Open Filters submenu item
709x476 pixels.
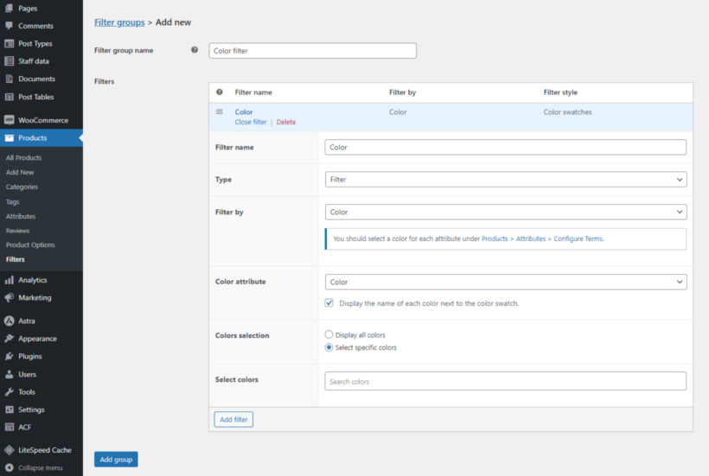tap(16, 259)
